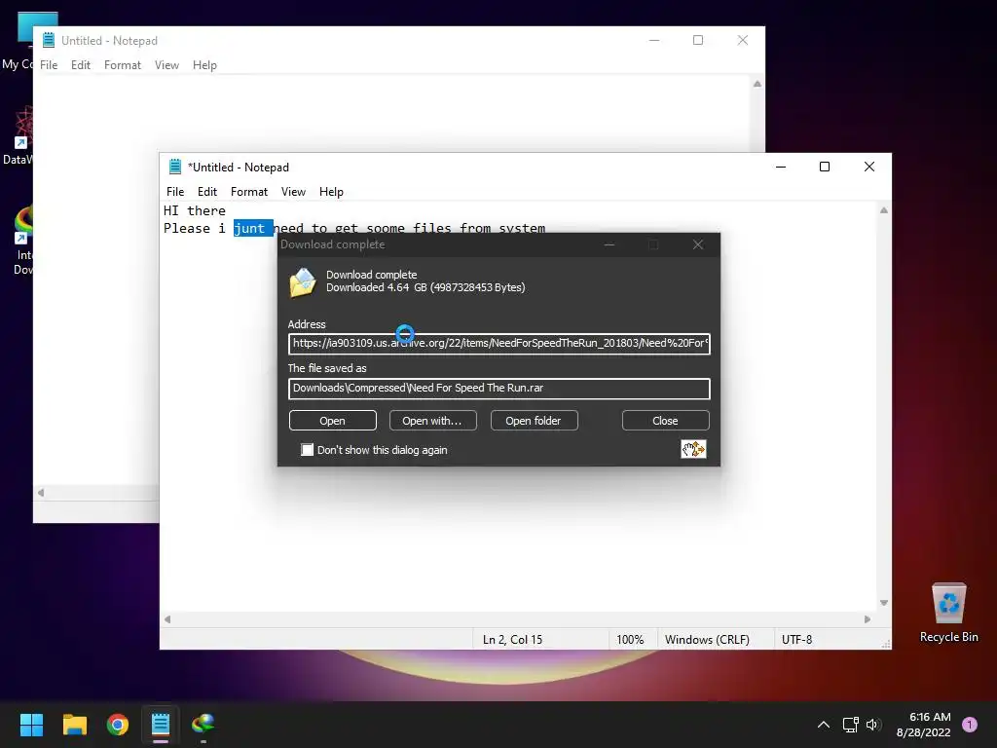Screen dimensions: 997x748
Task: Close the Download complete dialog with X
Action: click(x=698, y=244)
